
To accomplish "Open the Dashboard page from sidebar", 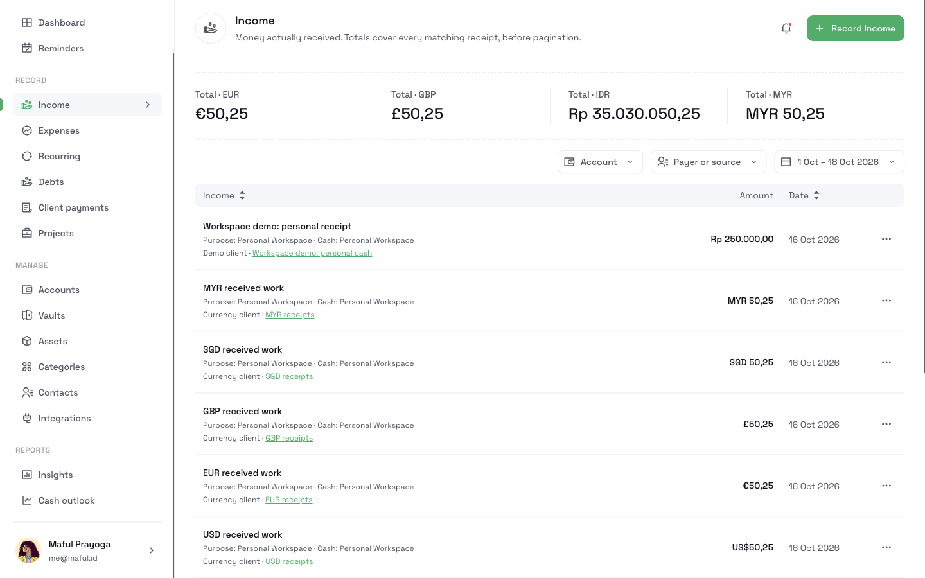I will pyautogui.click(x=87, y=22).
